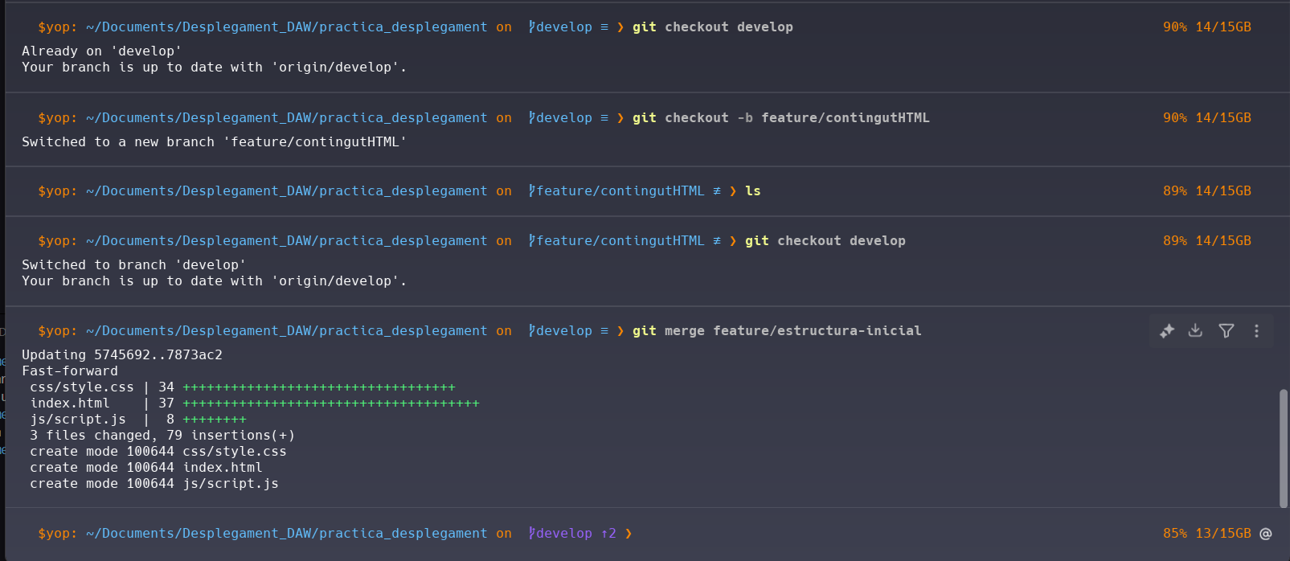This screenshot has width=1290, height=561.
Task: Click the AI sparkles icon on merge block
Action: [1167, 331]
